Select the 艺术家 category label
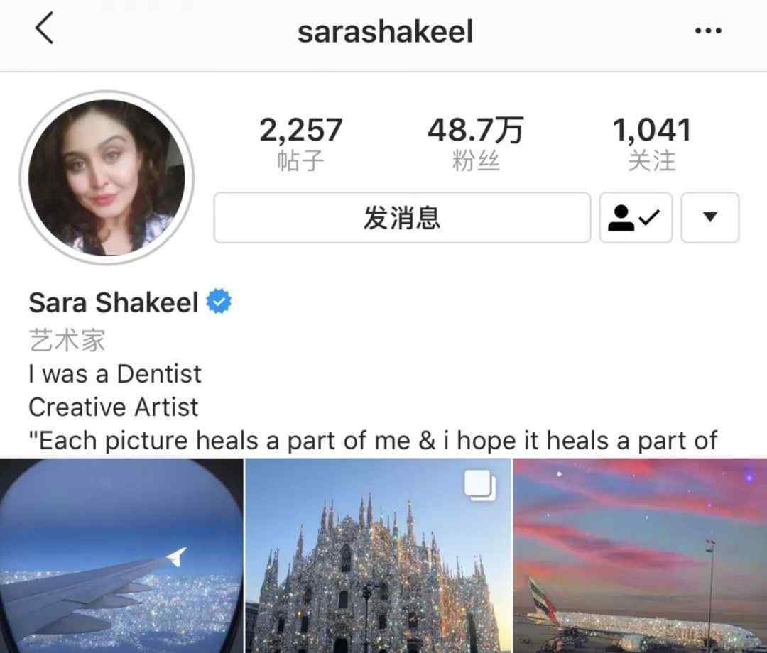 tap(67, 340)
